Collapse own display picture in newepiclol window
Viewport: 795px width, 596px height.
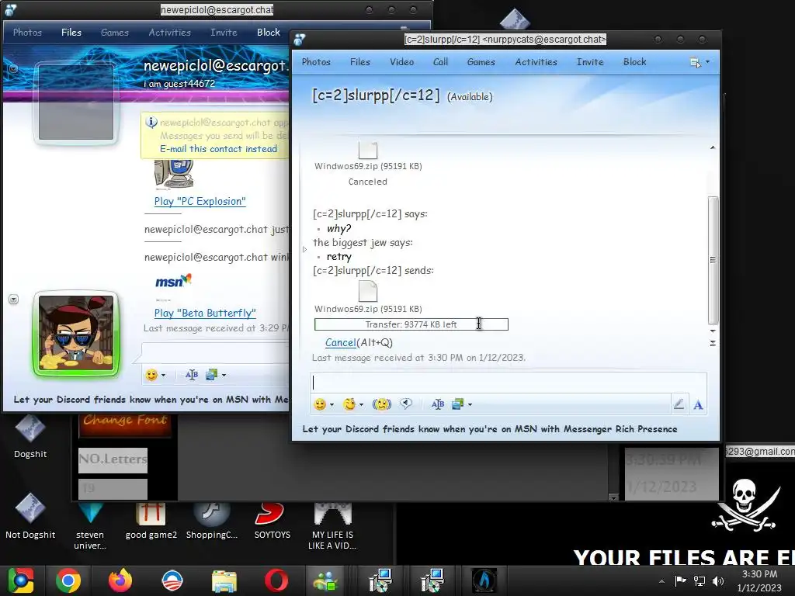coord(13,300)
